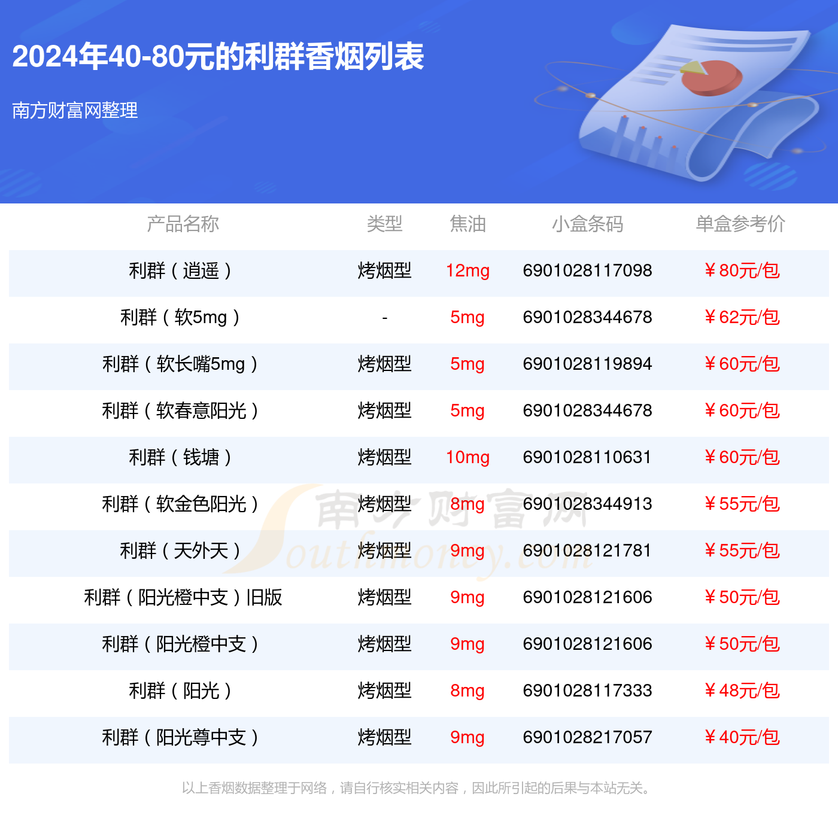Click barcode 6901028217057
The height and width of the screenshot is (815, 838).
pyautogui.click(x=587, y=737)
